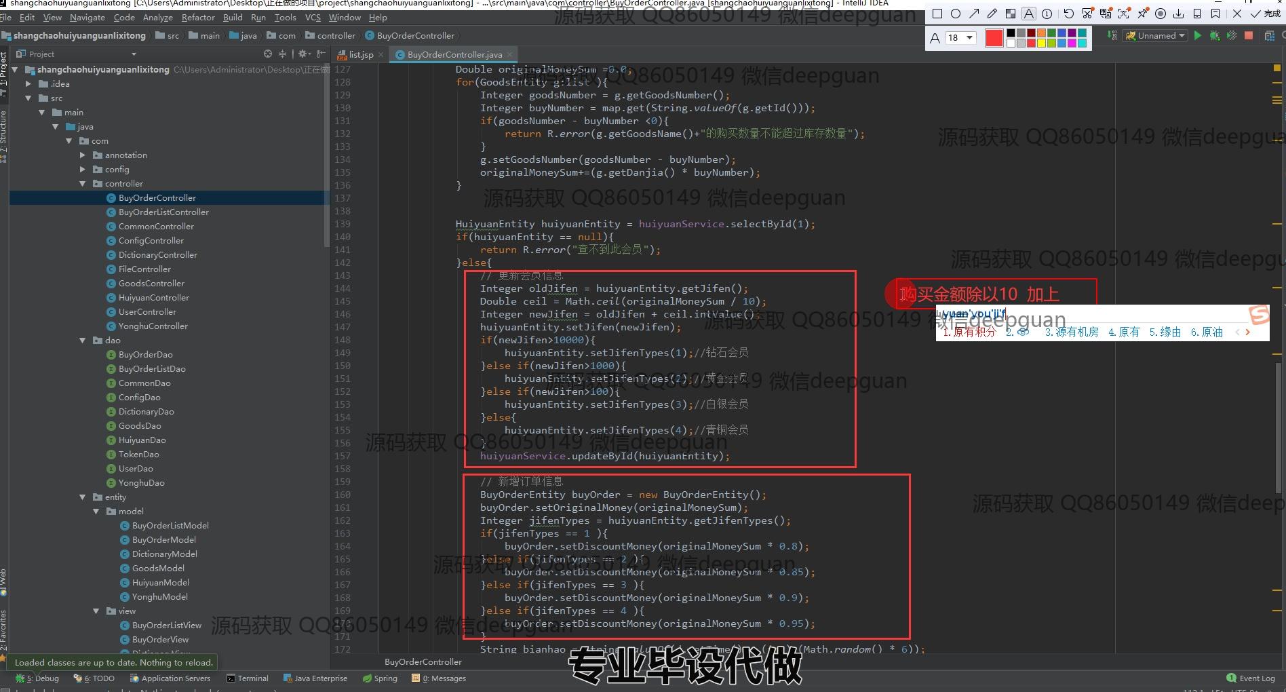The width and height of the screenshot is (1286, 692).
Task: Click the undo annotation icon
Action: (x=1068, y=14)
